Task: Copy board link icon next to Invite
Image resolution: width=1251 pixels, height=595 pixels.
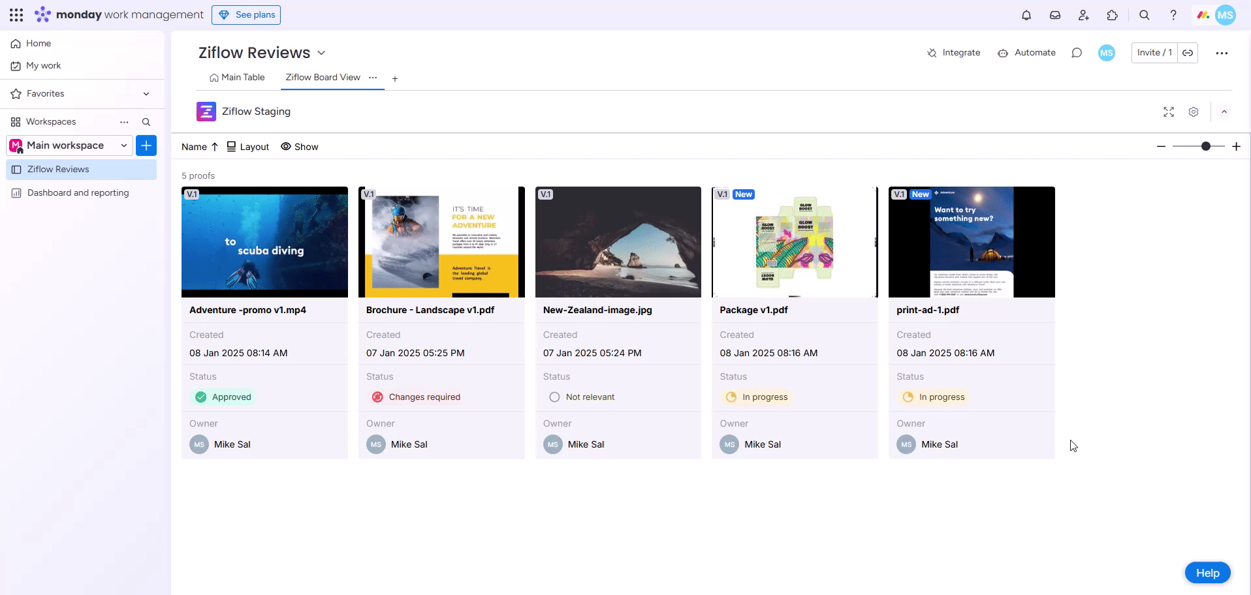Action: click(1188, 53)
